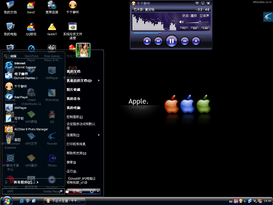Toggle the EQ equalizer button
Viewport: 273px width, 205px height.
pyautogui.click(x=195, y=28)
